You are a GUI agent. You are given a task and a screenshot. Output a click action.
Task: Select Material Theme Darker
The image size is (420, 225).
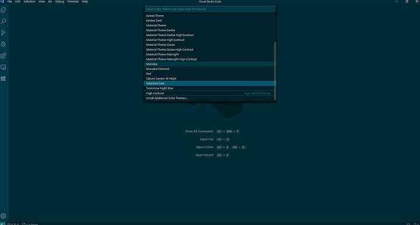click(210, 30)
